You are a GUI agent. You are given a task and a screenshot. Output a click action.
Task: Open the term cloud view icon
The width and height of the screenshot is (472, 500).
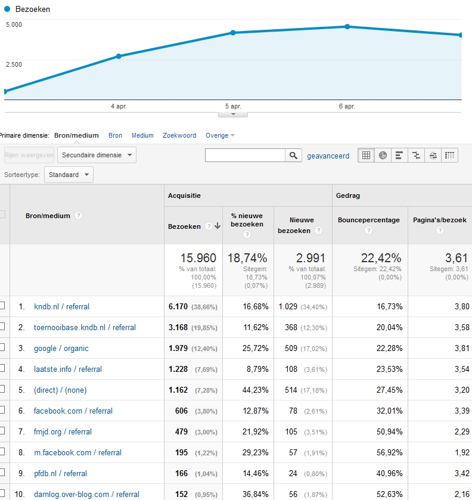point(433,156)
